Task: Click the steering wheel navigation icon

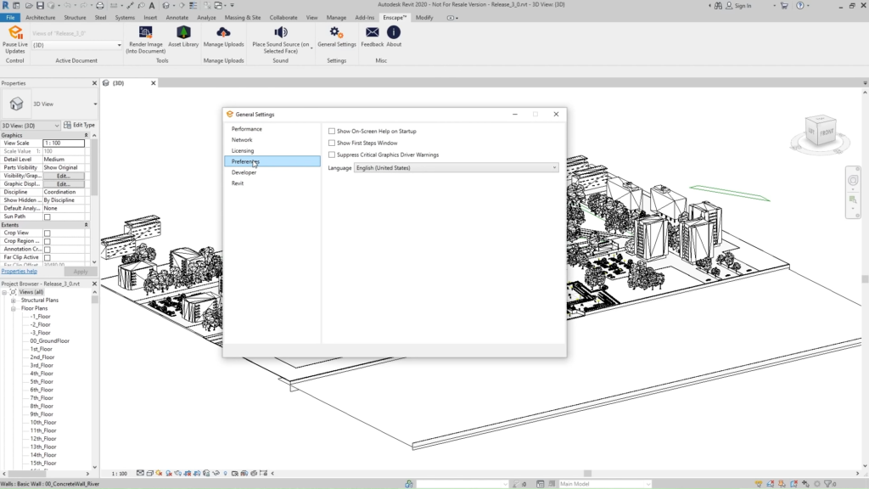Action: (853, 180)
